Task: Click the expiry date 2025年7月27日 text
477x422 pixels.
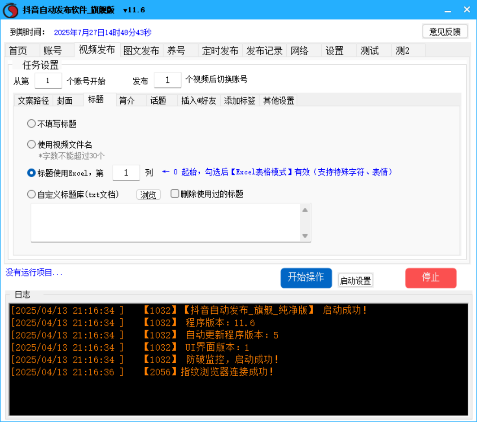Action: click(x=103, y=32)
